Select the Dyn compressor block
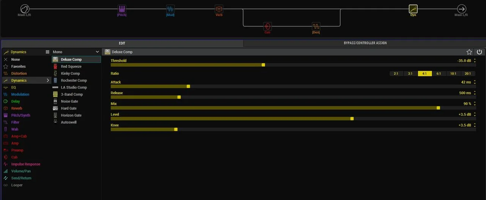 coord(413,9)
